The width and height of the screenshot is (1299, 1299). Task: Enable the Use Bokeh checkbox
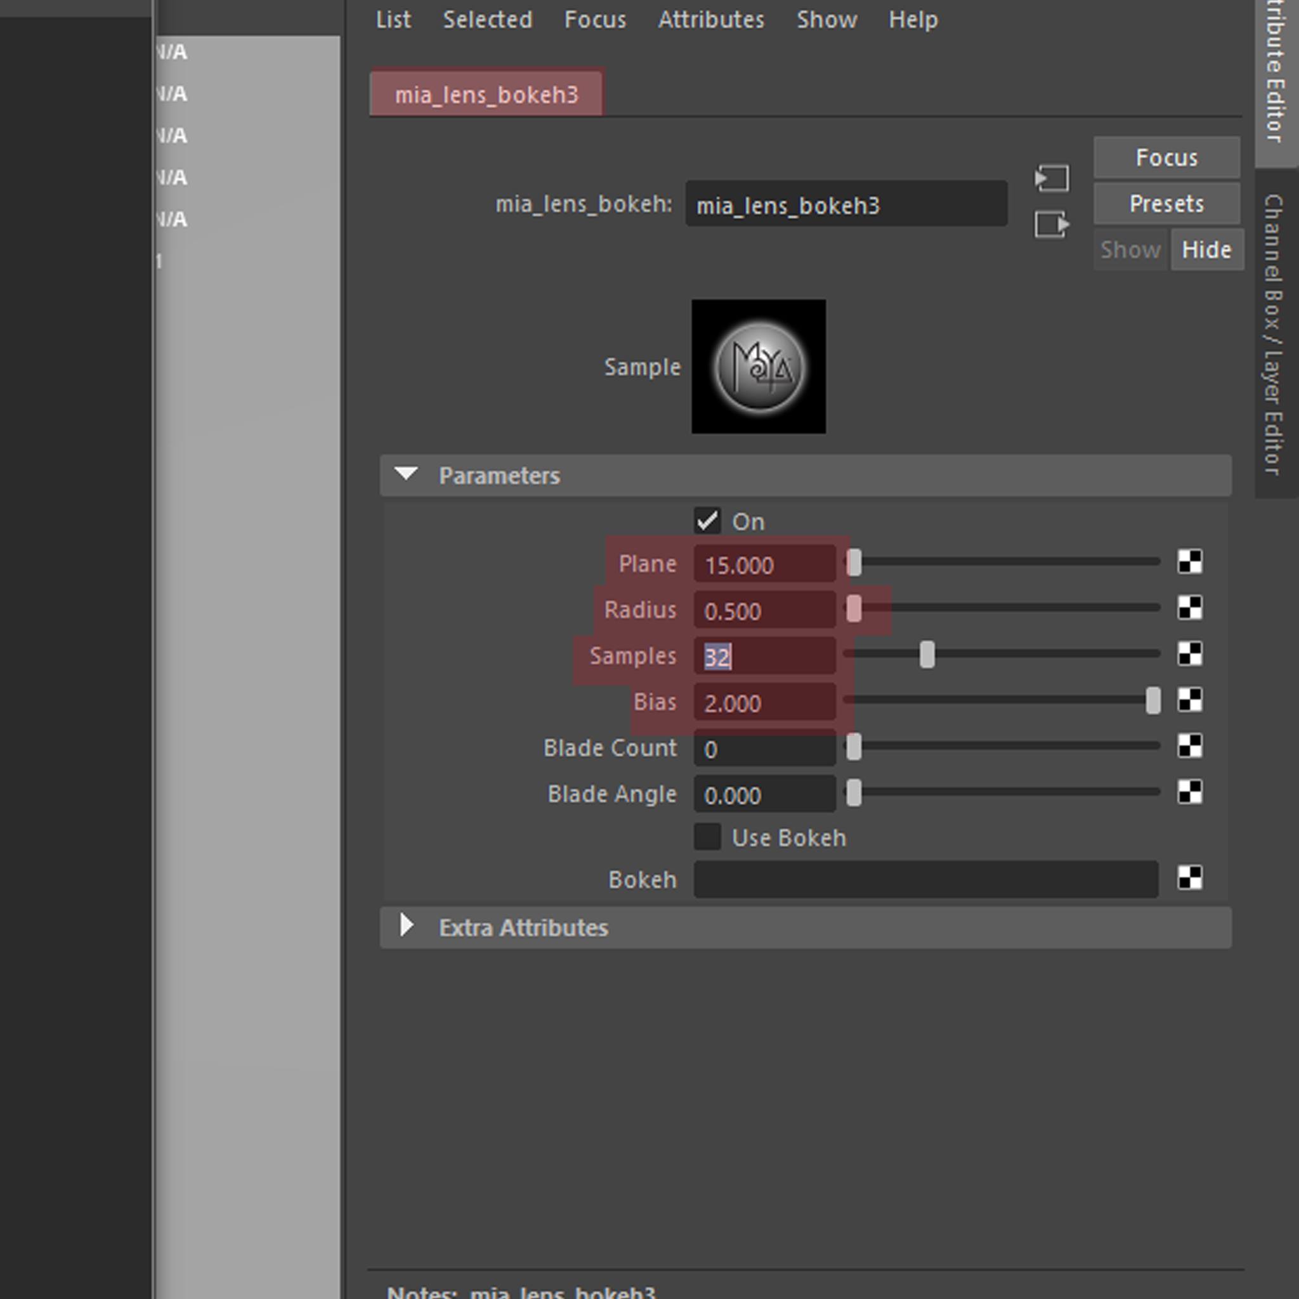point(707,837)
